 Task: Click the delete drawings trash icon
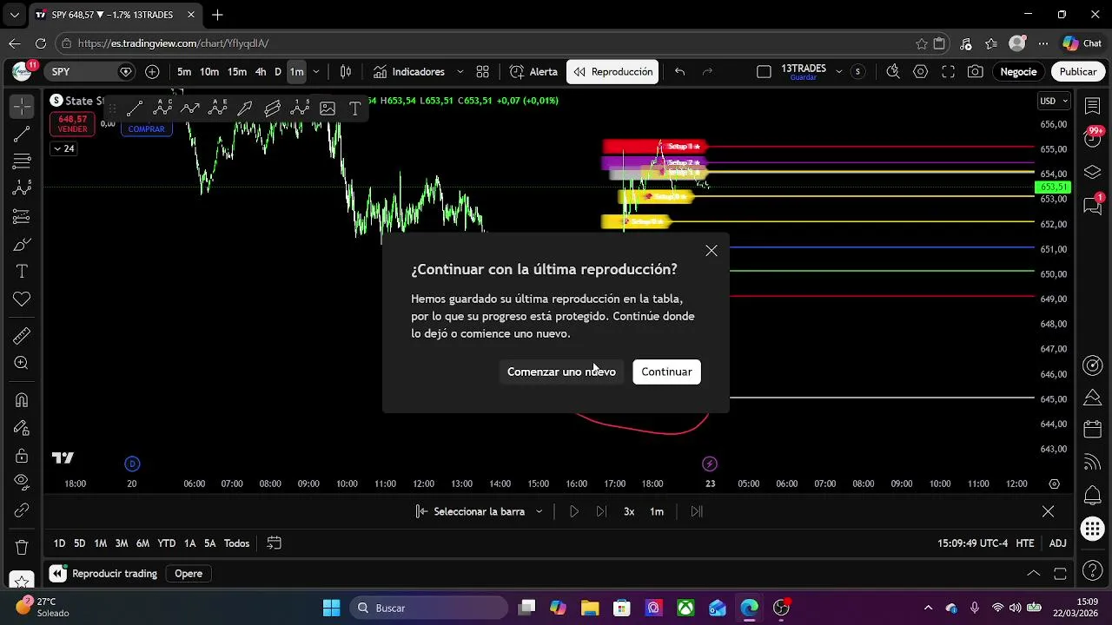tap(22, 548)
